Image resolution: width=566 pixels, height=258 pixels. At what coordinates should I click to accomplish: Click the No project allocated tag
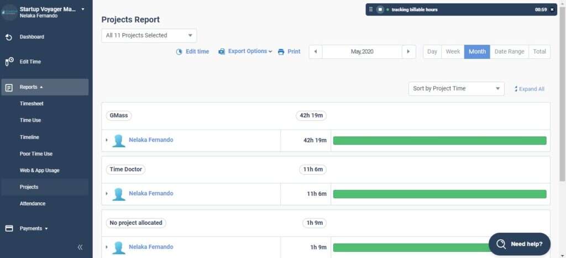[x=136, y=223]
